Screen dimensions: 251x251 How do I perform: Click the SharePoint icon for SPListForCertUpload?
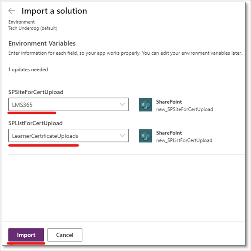point(145,136)
